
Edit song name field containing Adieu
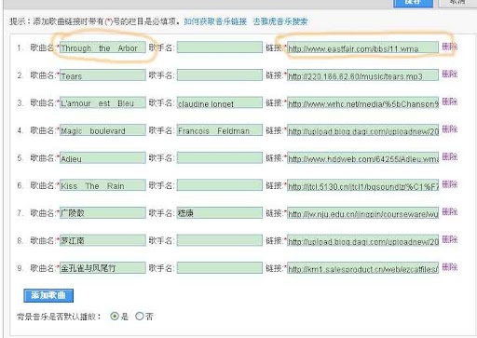(x=102, y=157)
